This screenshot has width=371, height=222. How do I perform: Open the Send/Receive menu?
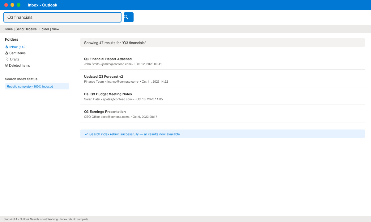[26, 29]
